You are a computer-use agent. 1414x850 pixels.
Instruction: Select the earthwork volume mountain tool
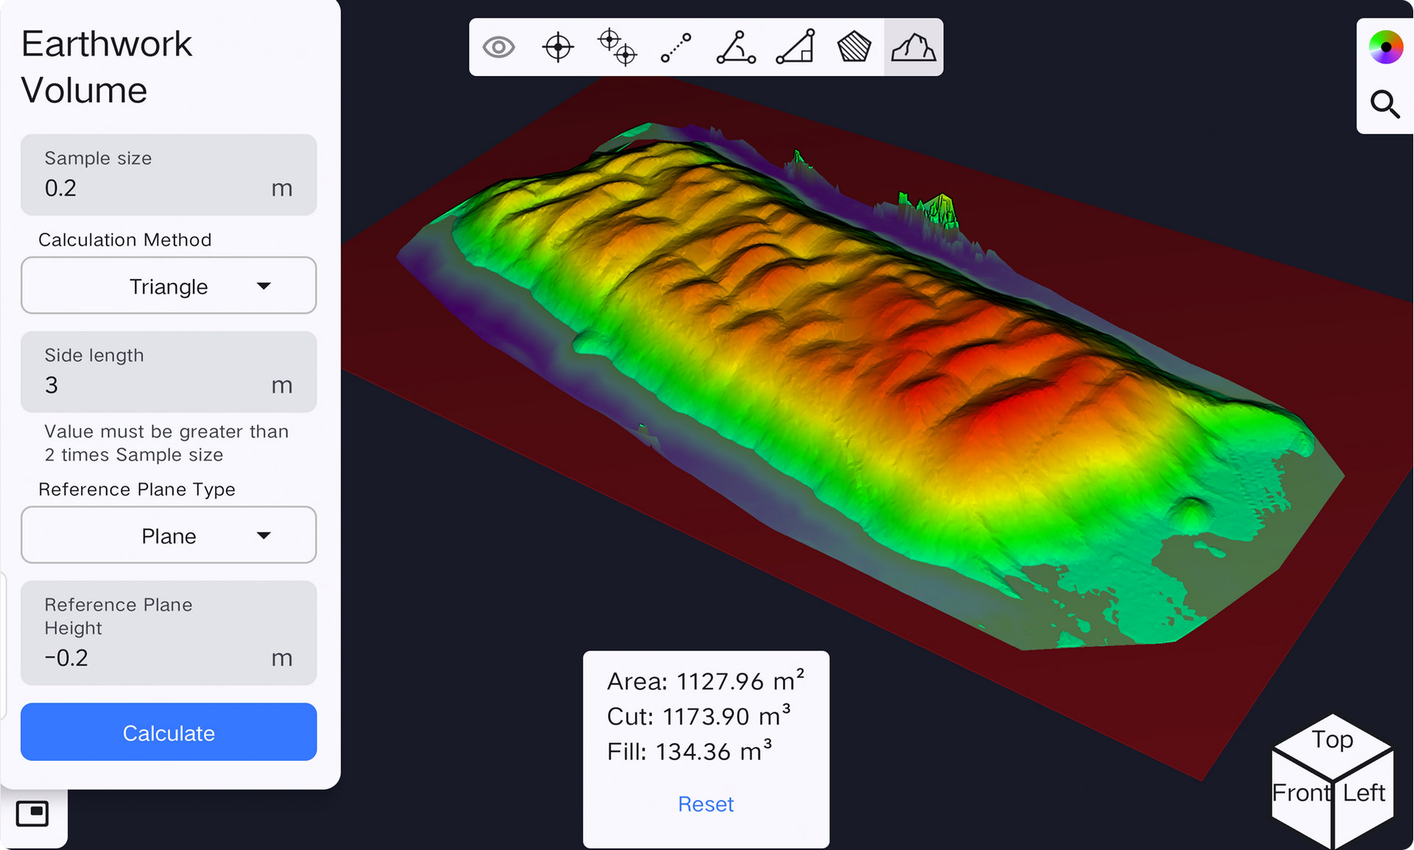(x=913, y=47)
